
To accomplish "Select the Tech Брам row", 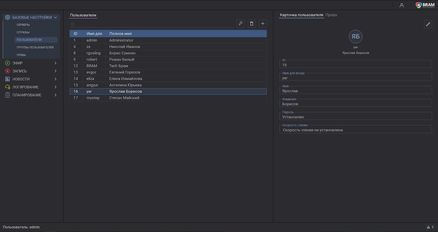I will click(168, 66).
